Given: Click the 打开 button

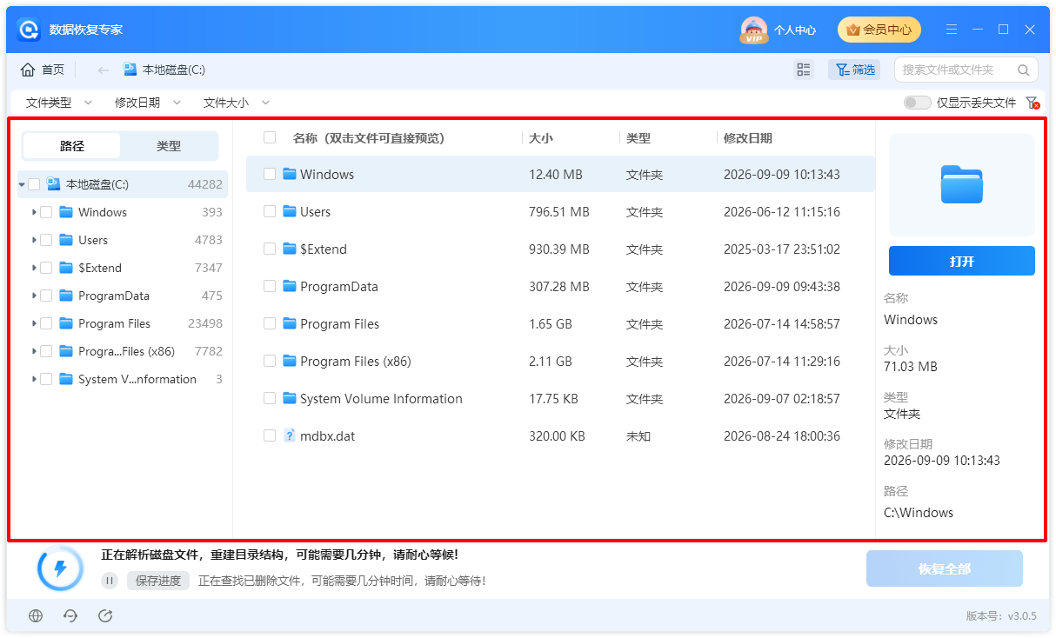Looking at the screenshot, I should (x=962, y=261).
